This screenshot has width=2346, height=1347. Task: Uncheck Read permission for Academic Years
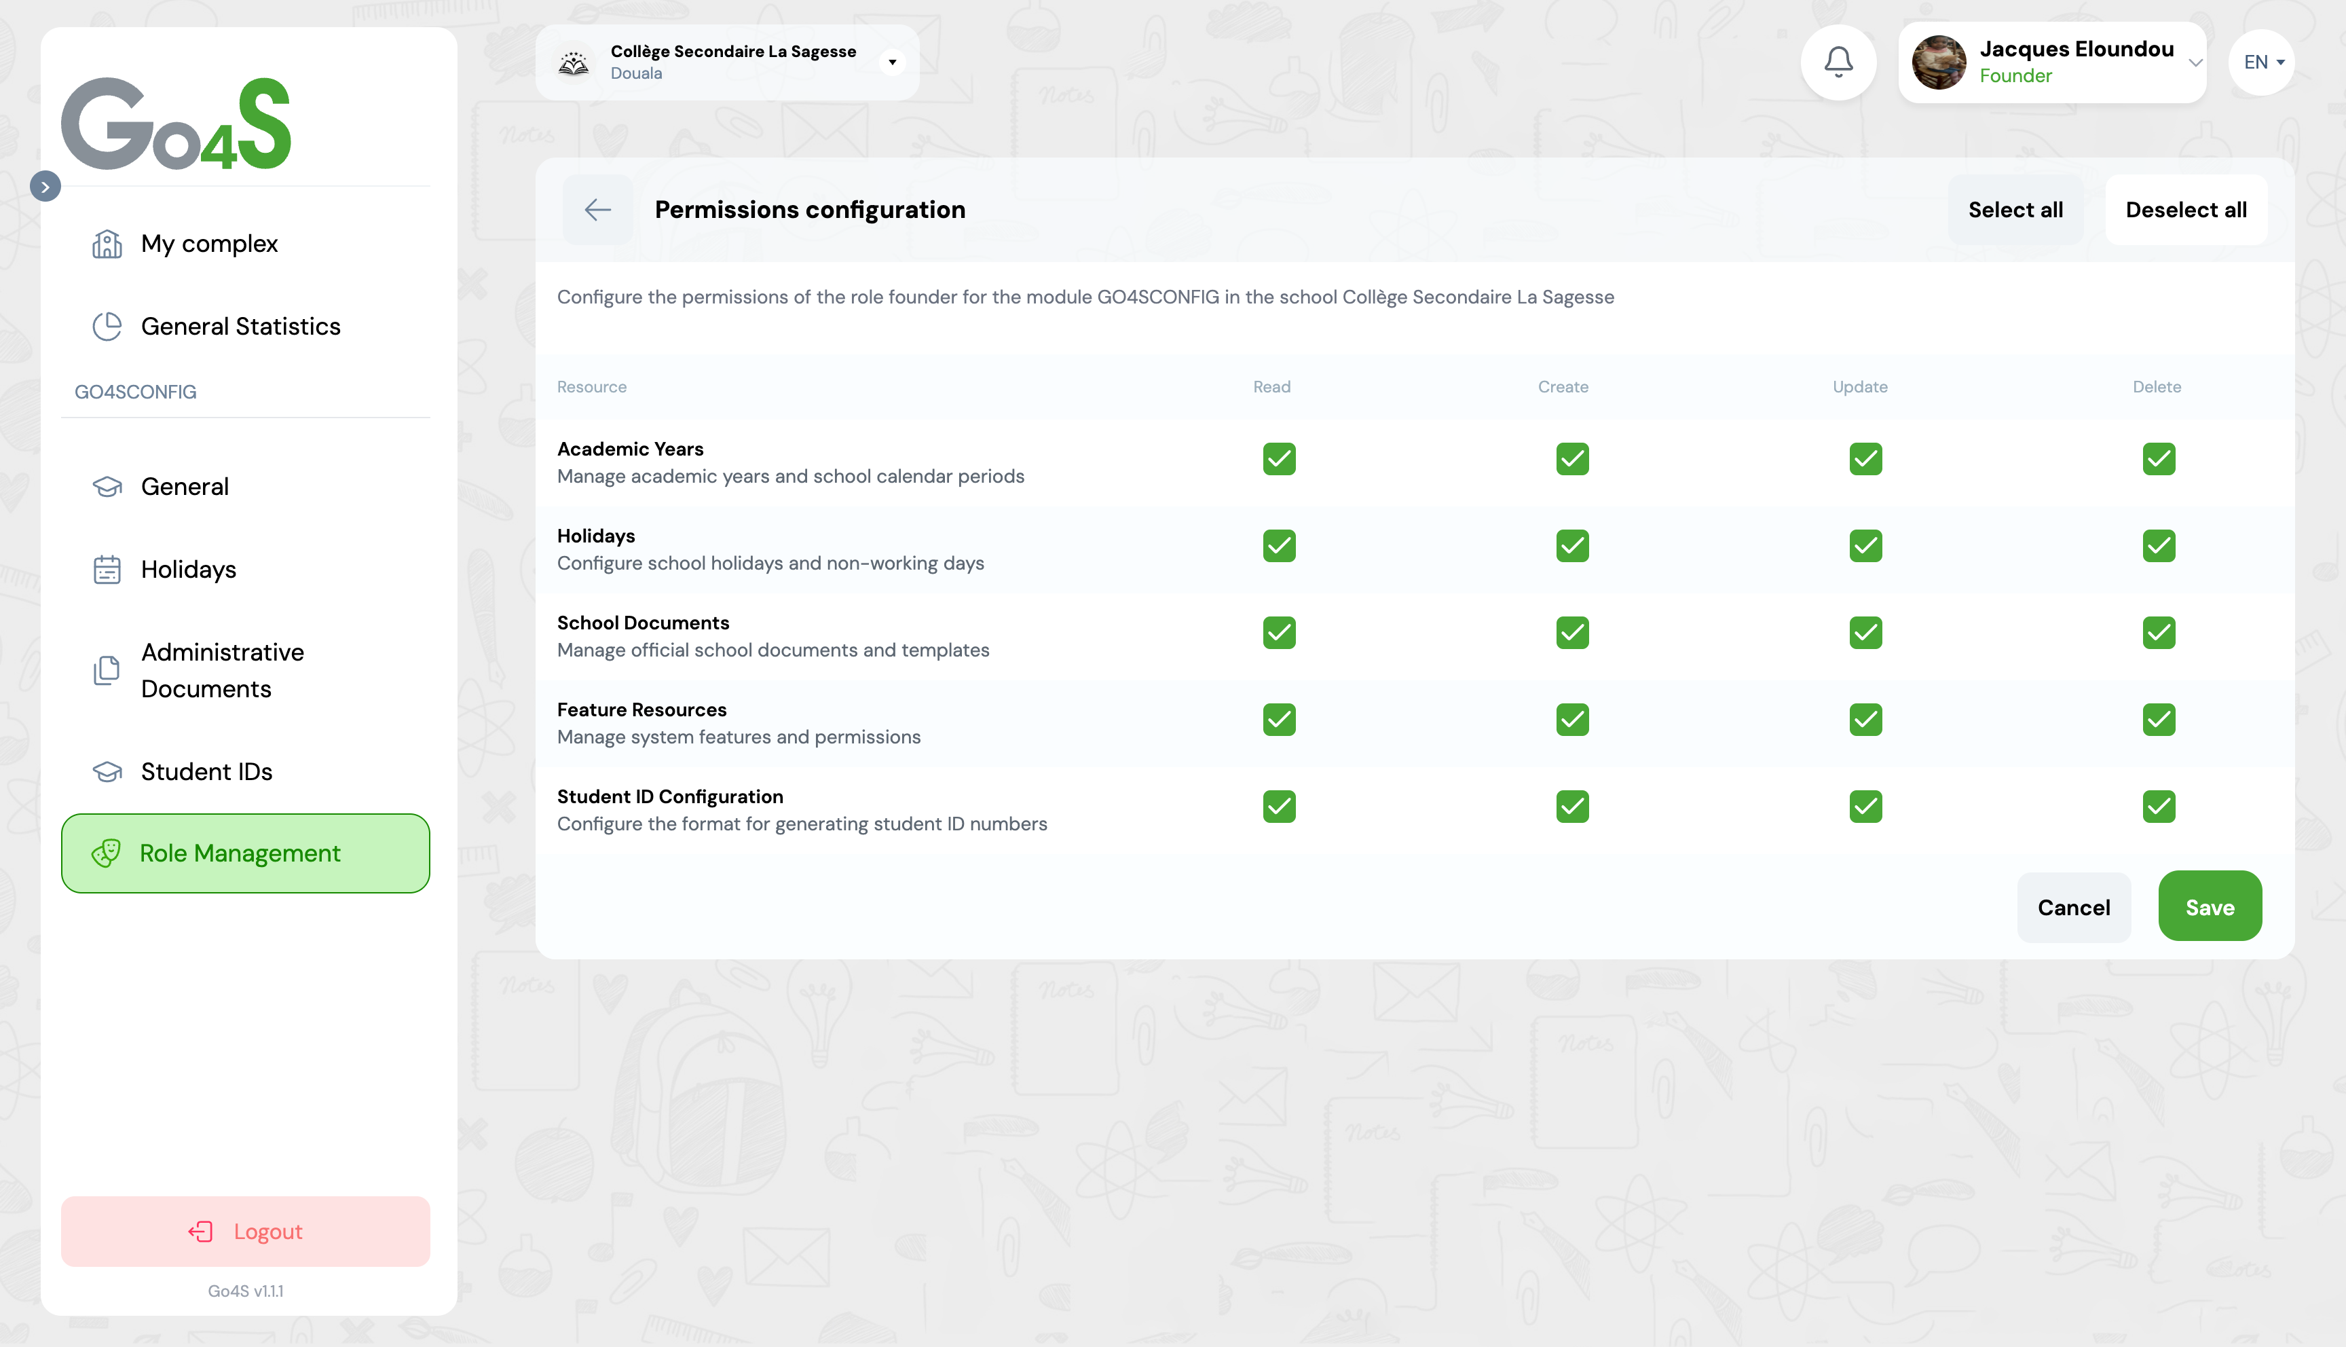pos(1279,459)
